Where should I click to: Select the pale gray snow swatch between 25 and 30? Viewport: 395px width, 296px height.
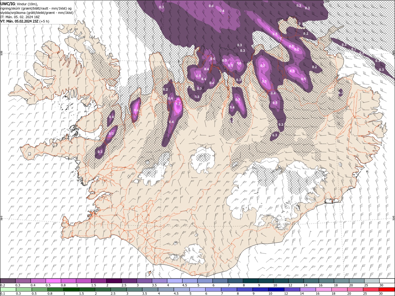point(372,281)
